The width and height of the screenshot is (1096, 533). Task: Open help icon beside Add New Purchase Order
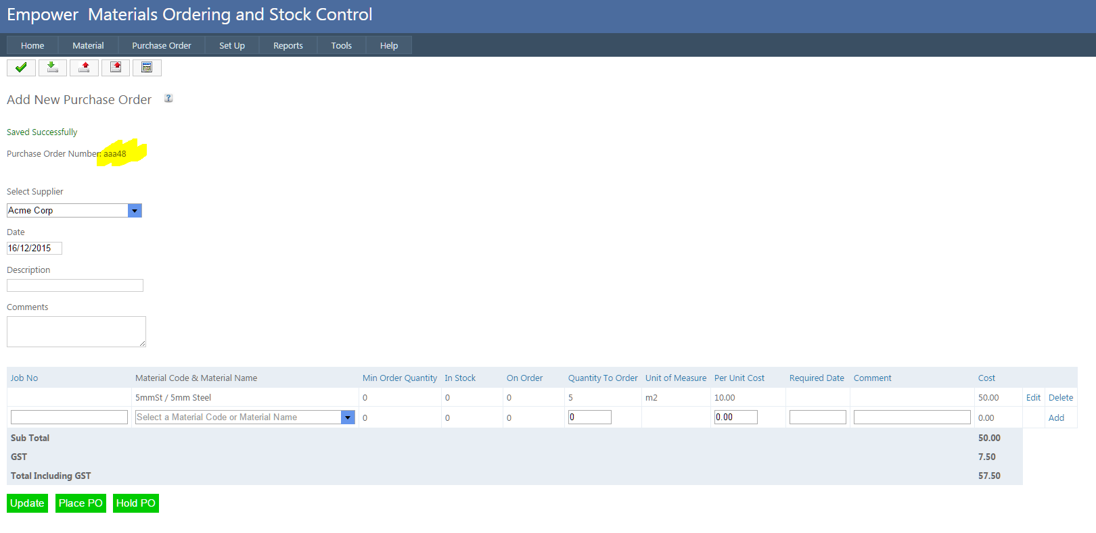(x=168, y=99)
